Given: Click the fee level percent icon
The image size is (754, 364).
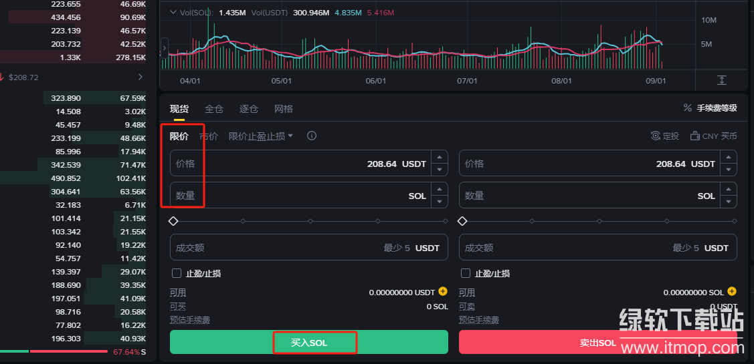Looking at the screenshot, I should (687, 108).
